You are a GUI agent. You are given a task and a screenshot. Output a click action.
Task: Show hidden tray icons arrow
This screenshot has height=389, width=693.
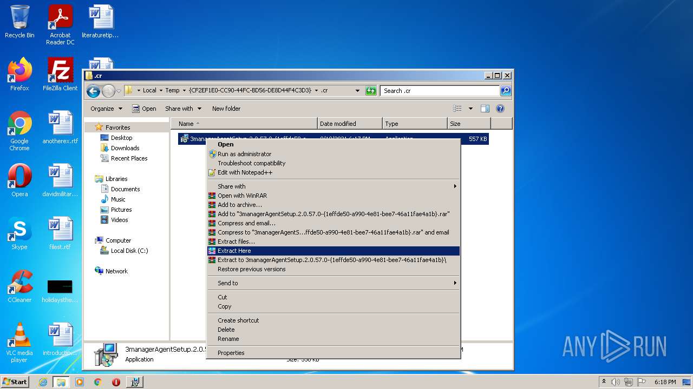pyautogui.click(x=604, y=382)
